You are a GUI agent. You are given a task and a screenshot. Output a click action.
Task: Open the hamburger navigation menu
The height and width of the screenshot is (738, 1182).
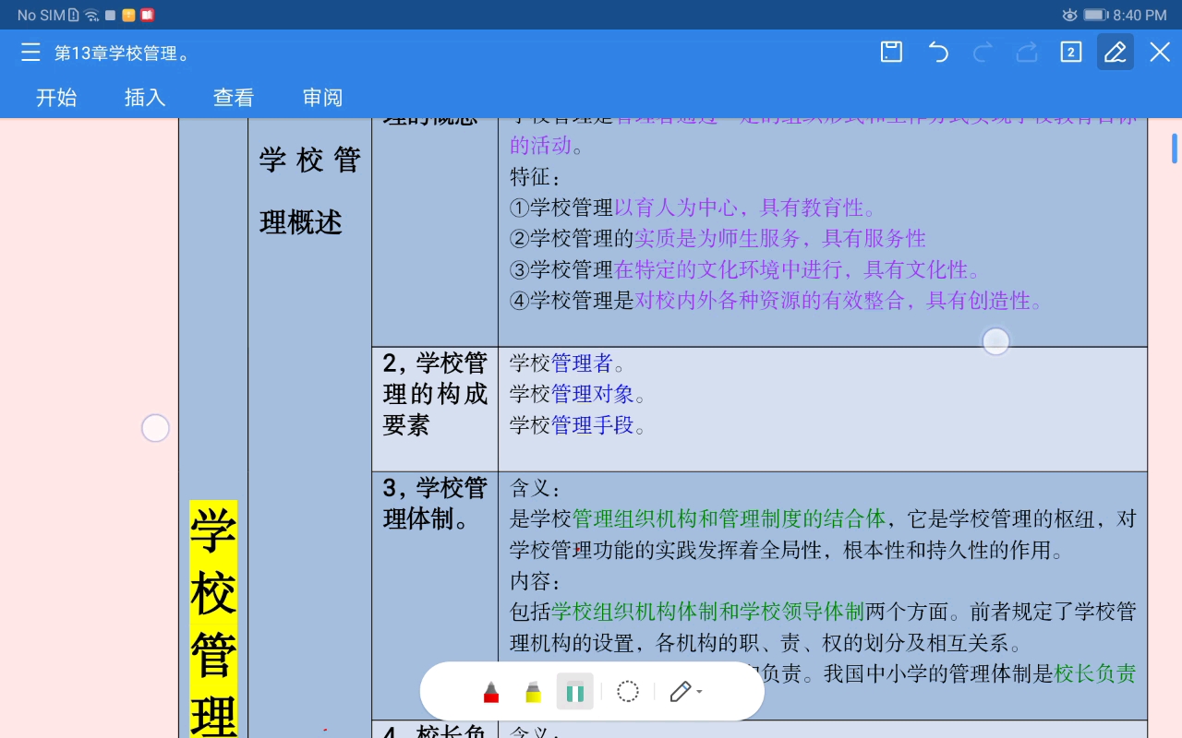point(30,53)
